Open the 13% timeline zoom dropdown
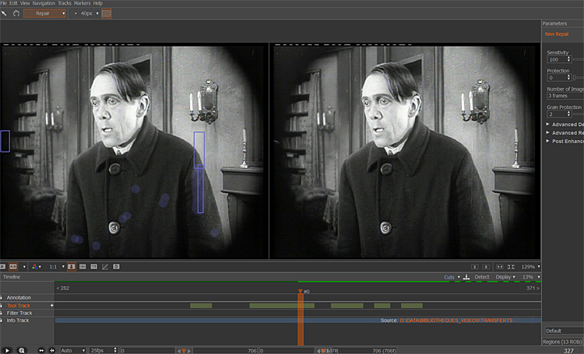Screen dimensions: 584x354 pyautogui.click(x=531, y=277)
